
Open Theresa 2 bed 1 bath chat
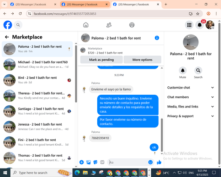(x=37, y=96)
